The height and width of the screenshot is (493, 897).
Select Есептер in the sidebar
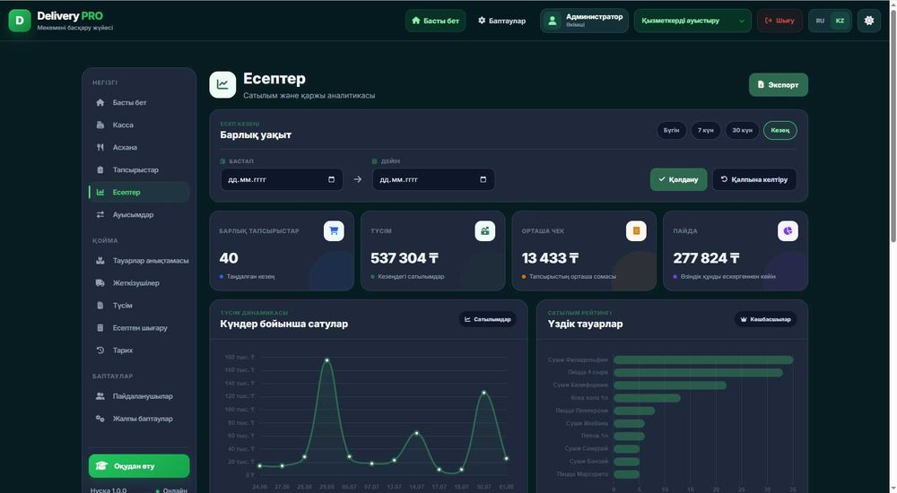pos(139,192)
